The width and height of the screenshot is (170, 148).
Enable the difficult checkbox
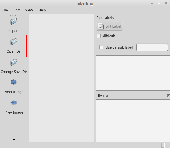coord(99,36)
